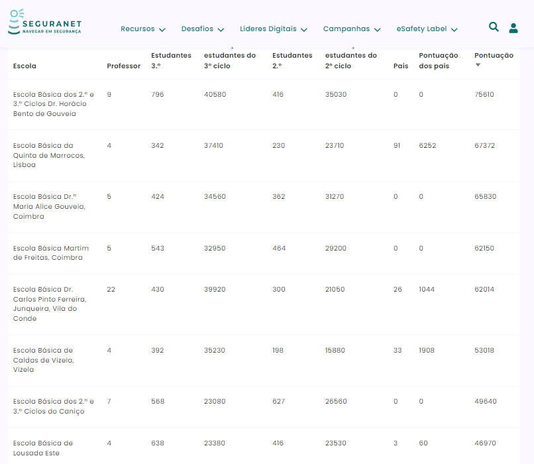The height and width of the screenshot is (464, 534).
Task: Click the 3rd cycle score 32950
Action: click(215, 248)
